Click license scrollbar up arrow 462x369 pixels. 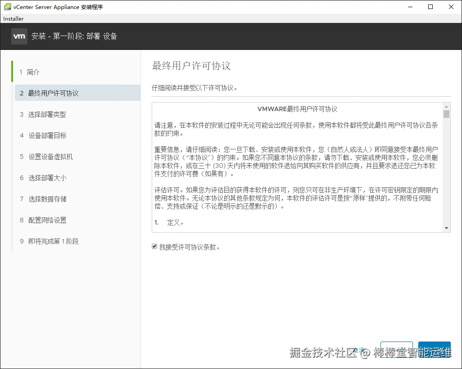[x=446, y=107]
